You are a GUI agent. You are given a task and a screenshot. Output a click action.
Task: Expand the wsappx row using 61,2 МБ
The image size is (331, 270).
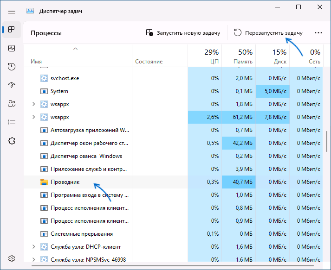pyautogui.click(x=33, y=117)
